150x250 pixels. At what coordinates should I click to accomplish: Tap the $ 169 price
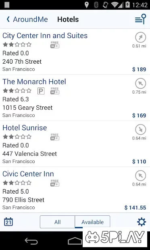pyautogui.click(x=139, y=115)
